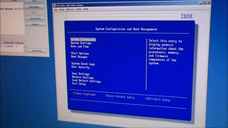Click the System Configuration and Boot Management title

click(x=126, y=29)
